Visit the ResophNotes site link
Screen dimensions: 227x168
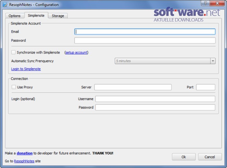(24, 161)
